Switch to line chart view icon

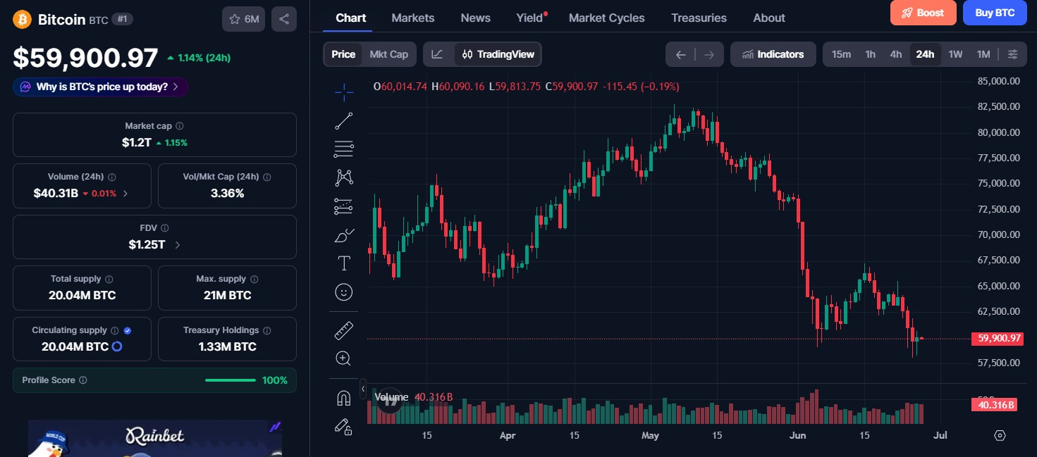tap(438, 54)
